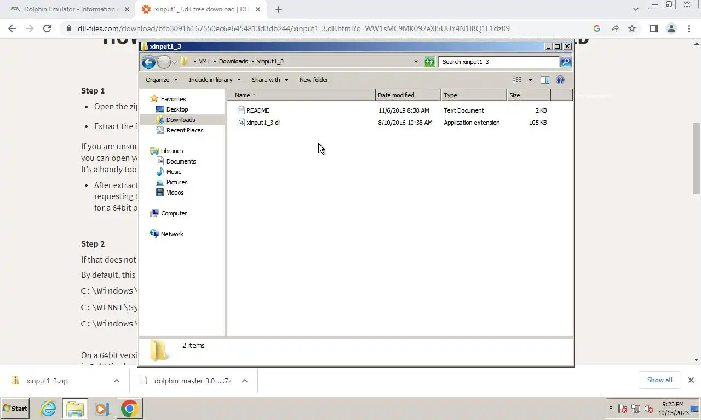701x420 pixels.
Task: Click the Explorer search magnifier icon
Action: pos(566,62)
